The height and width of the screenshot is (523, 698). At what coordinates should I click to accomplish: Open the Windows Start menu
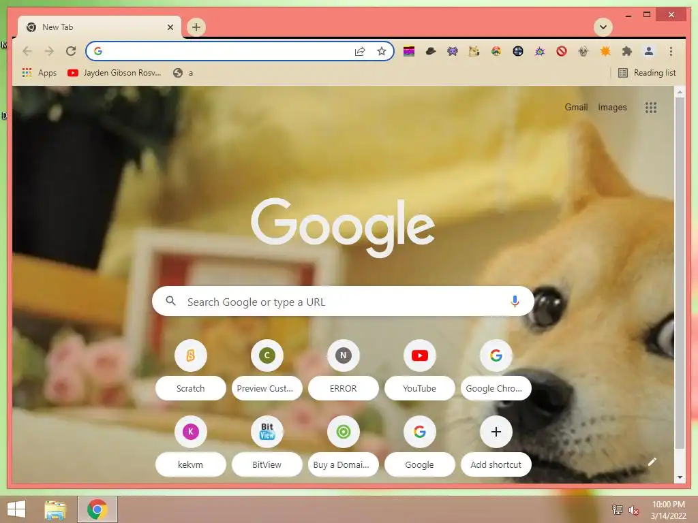16,509
